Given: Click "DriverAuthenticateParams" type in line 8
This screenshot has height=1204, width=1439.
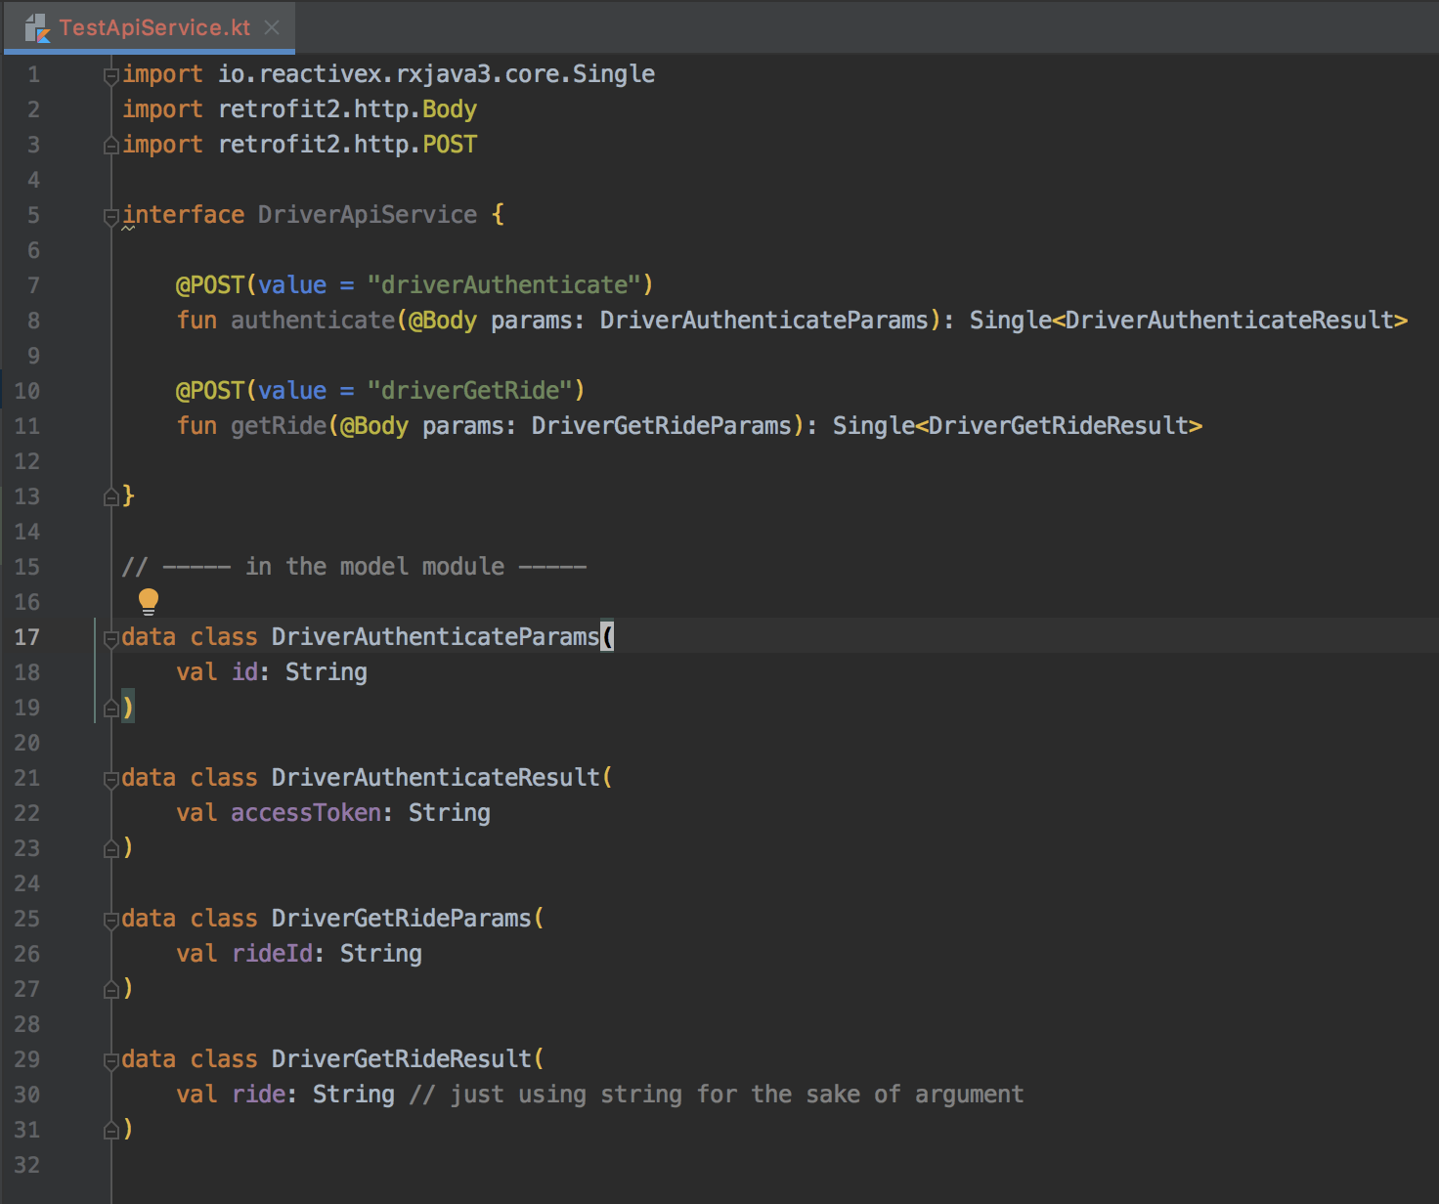Looking at the screenshot, I should [x=764, y=321].
